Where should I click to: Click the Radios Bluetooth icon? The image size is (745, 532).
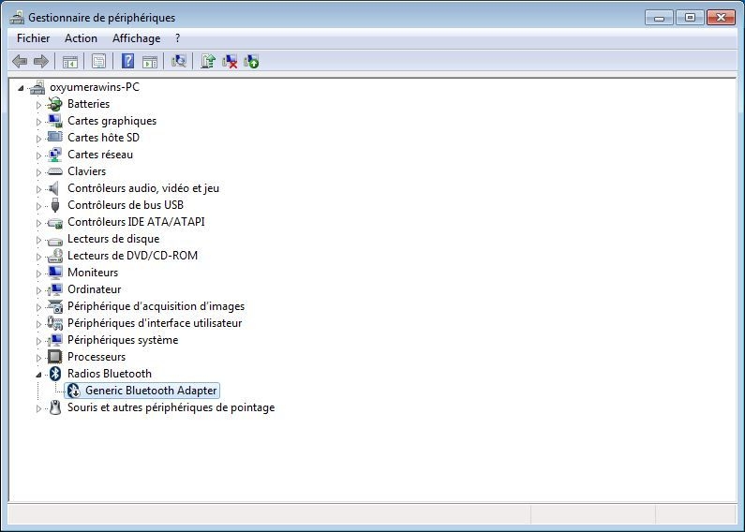tap(55, 374)
